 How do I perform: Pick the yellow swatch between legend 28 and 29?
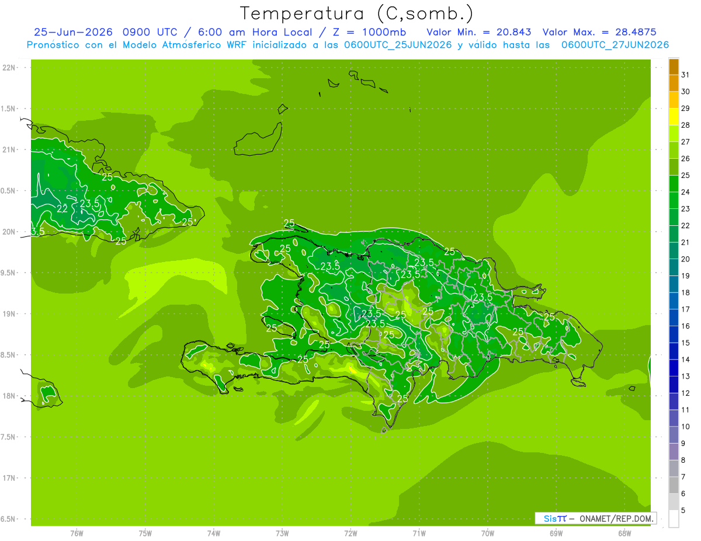point(674,117)
